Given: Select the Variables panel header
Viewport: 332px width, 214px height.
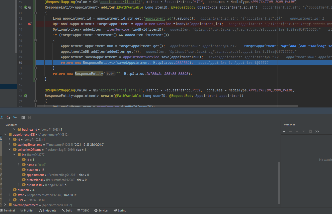Looking at the screenshot, I should [12, 125].
